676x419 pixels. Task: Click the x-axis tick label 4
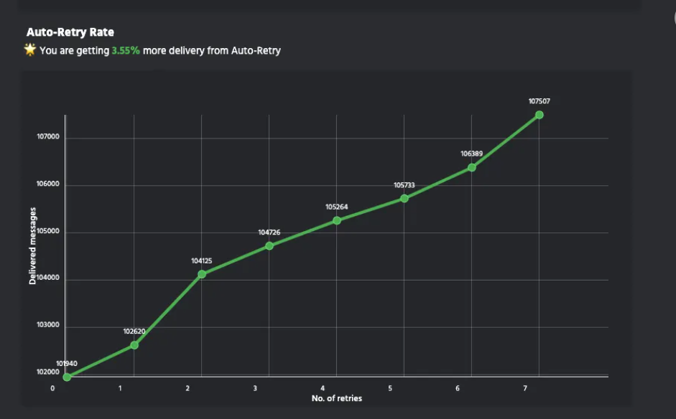pos(323,388)
